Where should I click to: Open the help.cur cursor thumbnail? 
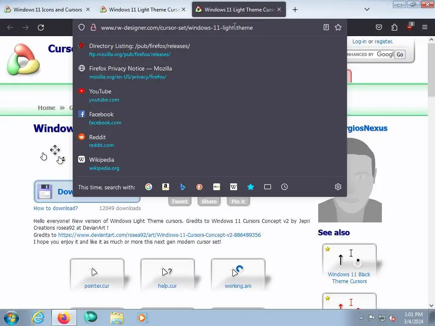coord(167,275)
